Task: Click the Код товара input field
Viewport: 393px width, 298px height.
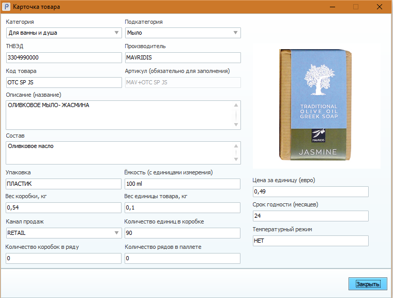Action: [x=63, y=82]
